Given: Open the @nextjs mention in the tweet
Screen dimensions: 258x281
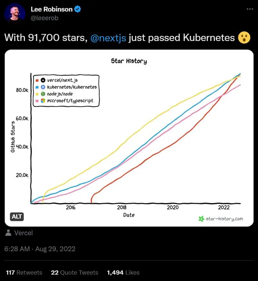Looking at the screenshot, I should (108, 38).
